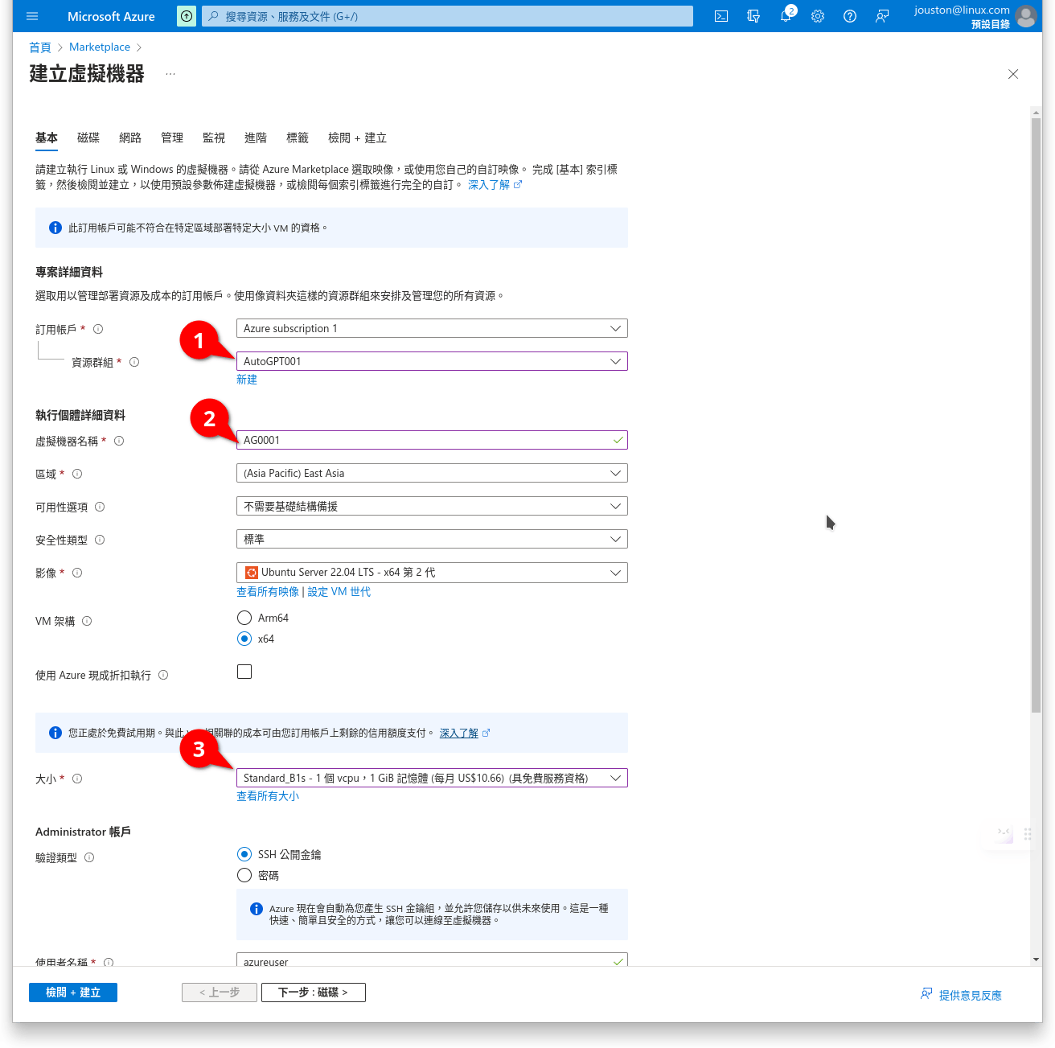Focus the top search resources box

447,16
